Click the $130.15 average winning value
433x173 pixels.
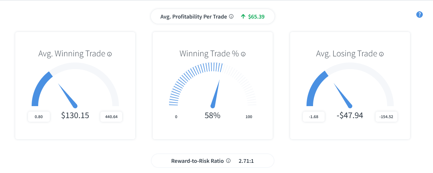[75, 115]
